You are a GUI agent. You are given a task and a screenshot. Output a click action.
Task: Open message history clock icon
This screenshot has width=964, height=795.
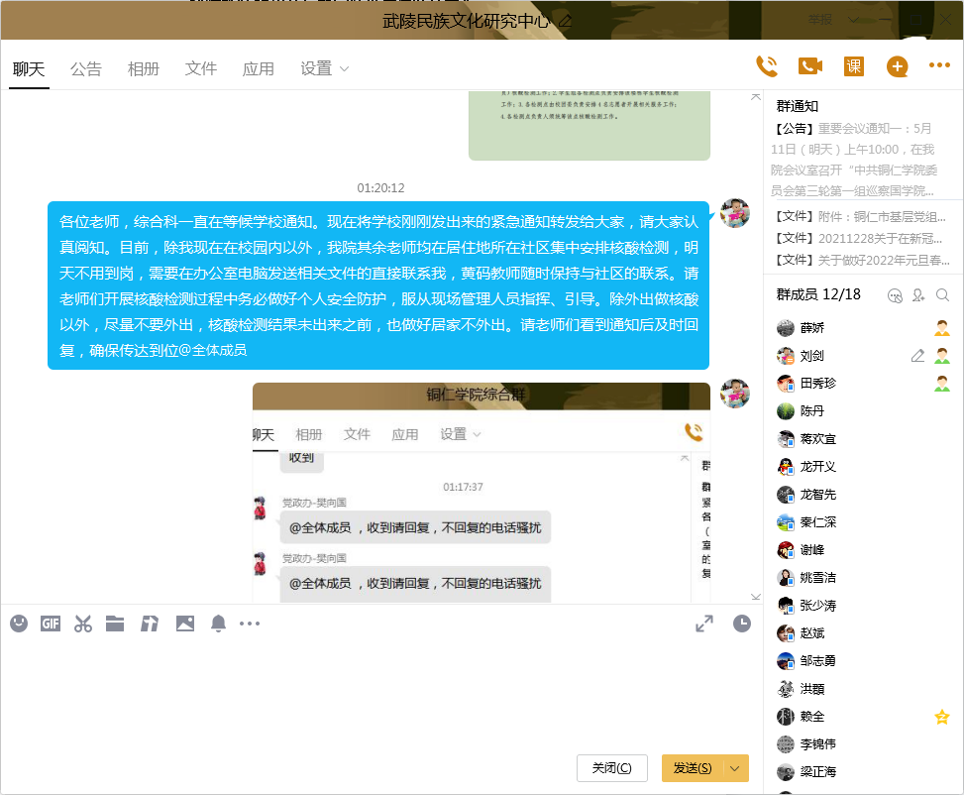(741, 624)
